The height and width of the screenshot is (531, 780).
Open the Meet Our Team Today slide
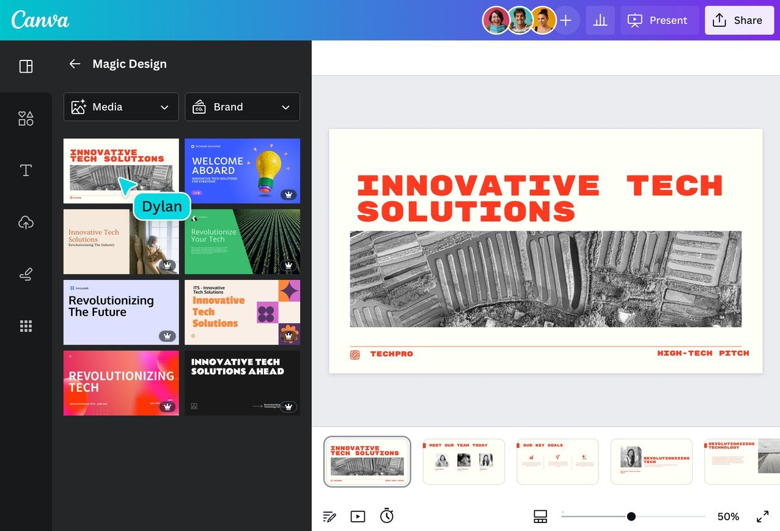click(x=463, y=461)
